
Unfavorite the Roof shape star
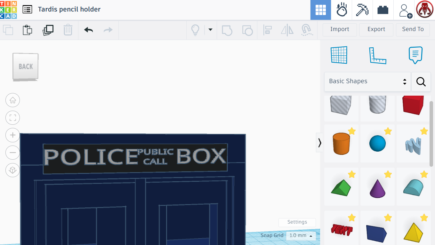tap(352, 174)
